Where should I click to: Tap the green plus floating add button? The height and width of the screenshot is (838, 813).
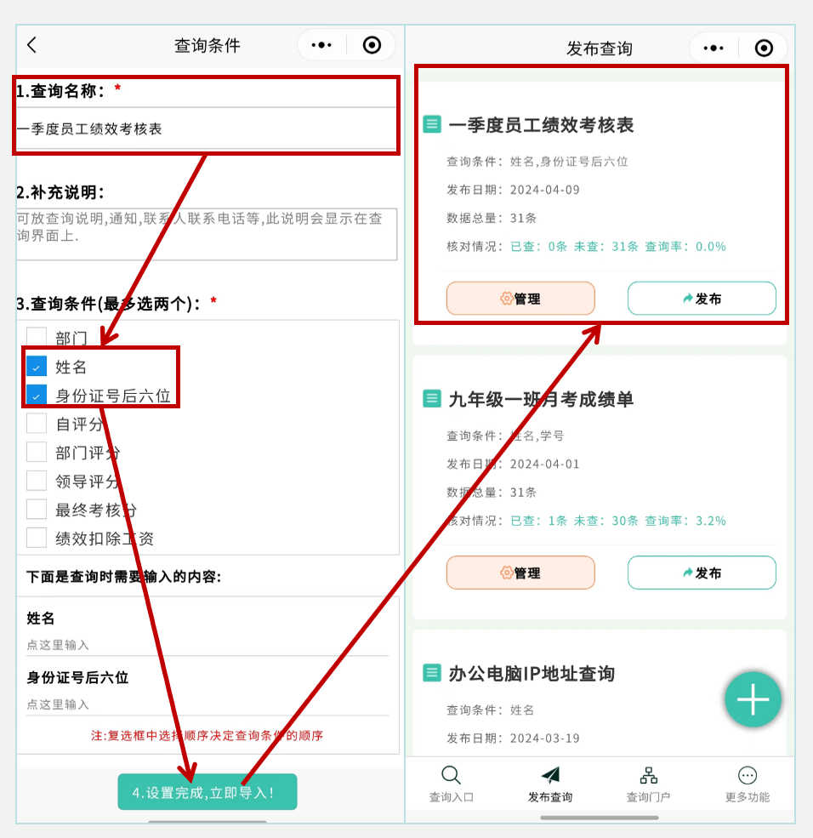point(753,699)
